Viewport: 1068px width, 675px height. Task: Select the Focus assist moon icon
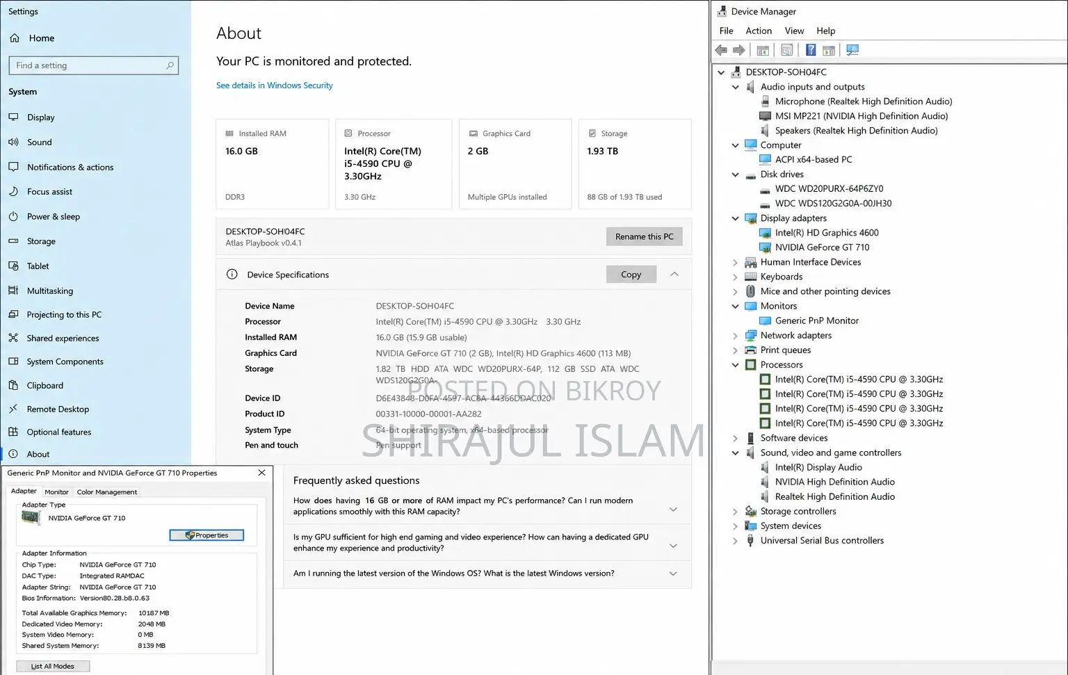coord(13,192)
